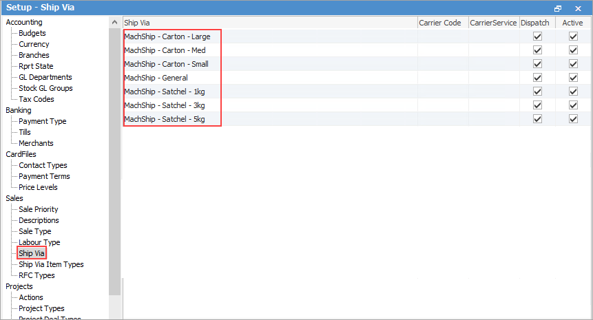Image resolution: width=593 pixels, height=320 pixels.
Task: Open Stock GL Groups in the tree
Action: [45, 88]
